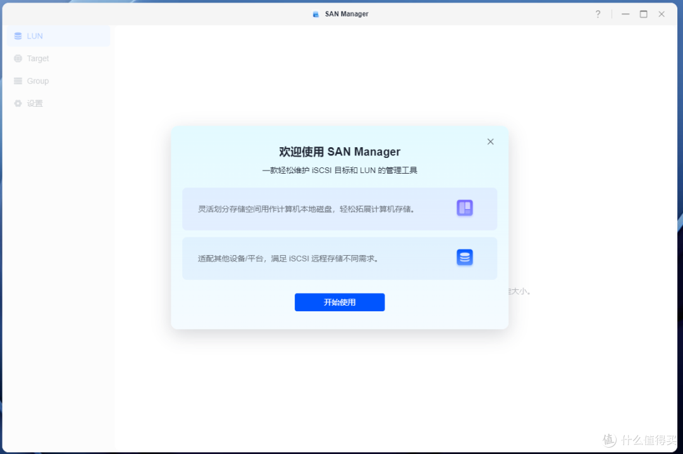The height and width of the screenshot is (454, 683).
Task: Click the 适配其他设备/平台 feature card text
Action: [x=288, y=259]
